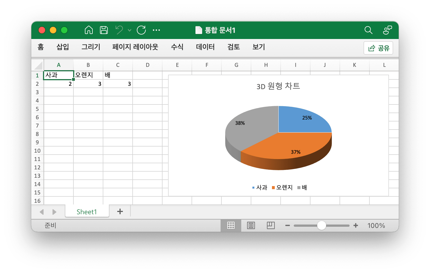
Task: Enable Page Layout view
Action: (251, 225)
